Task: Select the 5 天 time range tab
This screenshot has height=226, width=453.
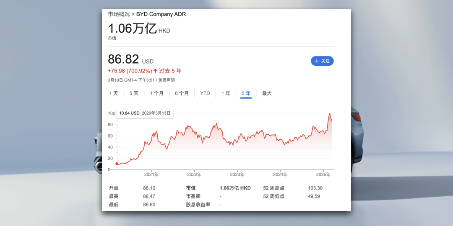Action: coord(134,93)
